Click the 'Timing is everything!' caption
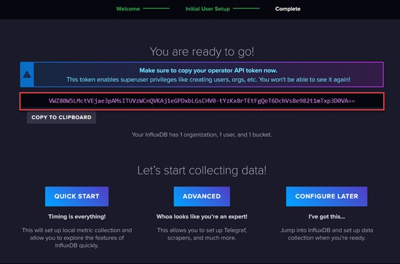The width and height of the screenshot is (400, 264). click(77, 217)
